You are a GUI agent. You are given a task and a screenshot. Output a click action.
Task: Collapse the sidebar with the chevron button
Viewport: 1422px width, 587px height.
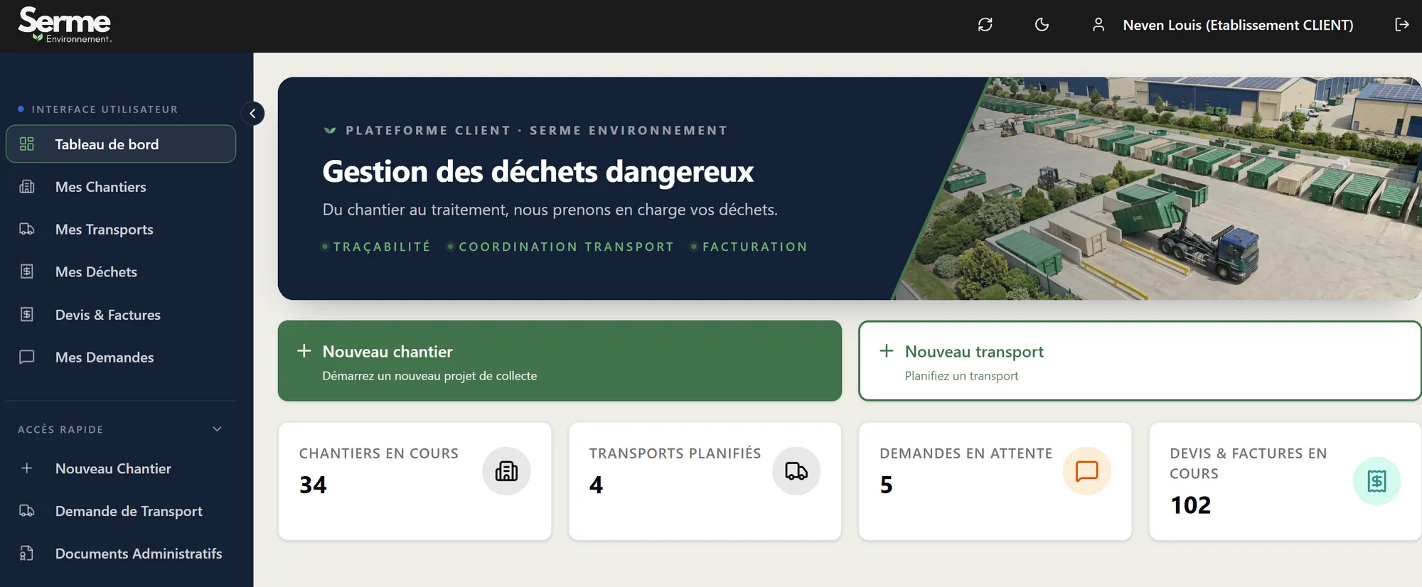(252, 114)
